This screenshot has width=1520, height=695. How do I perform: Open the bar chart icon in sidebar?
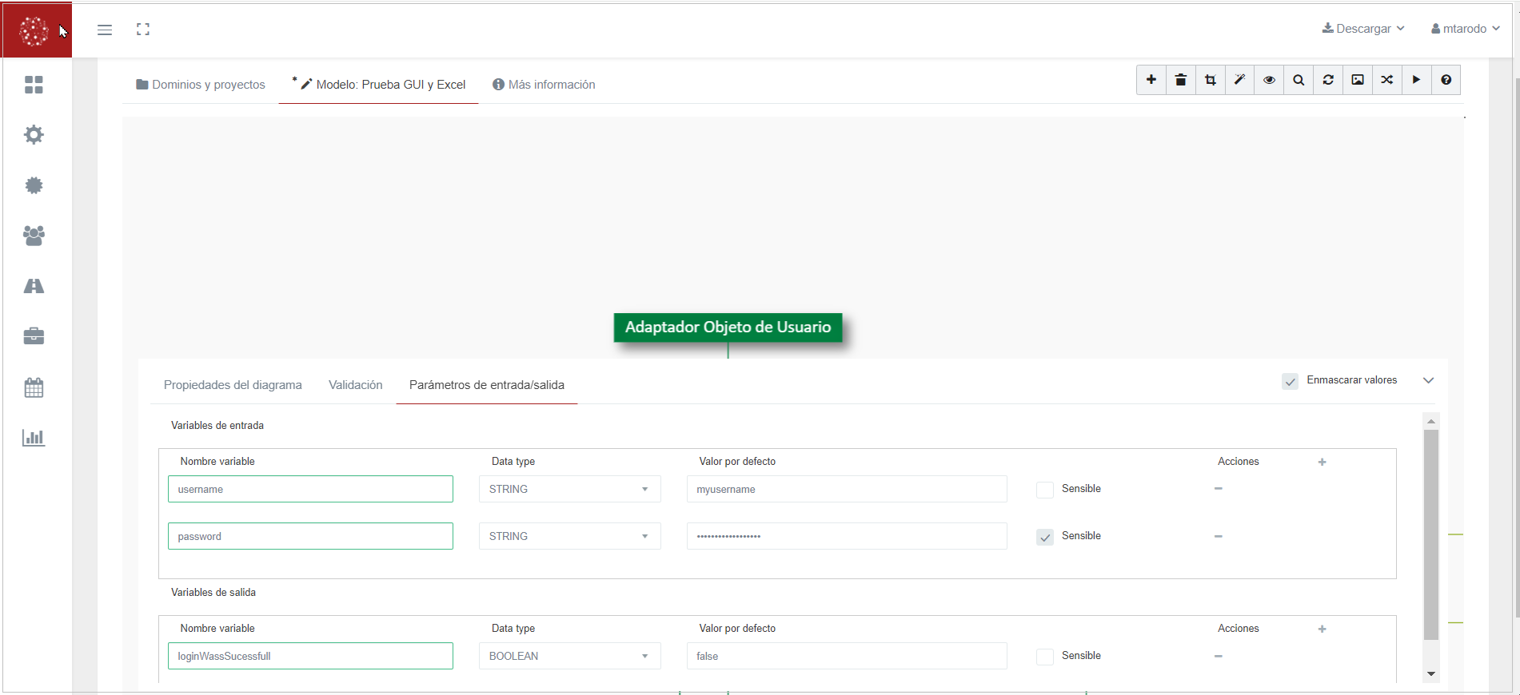click(34, 438)
